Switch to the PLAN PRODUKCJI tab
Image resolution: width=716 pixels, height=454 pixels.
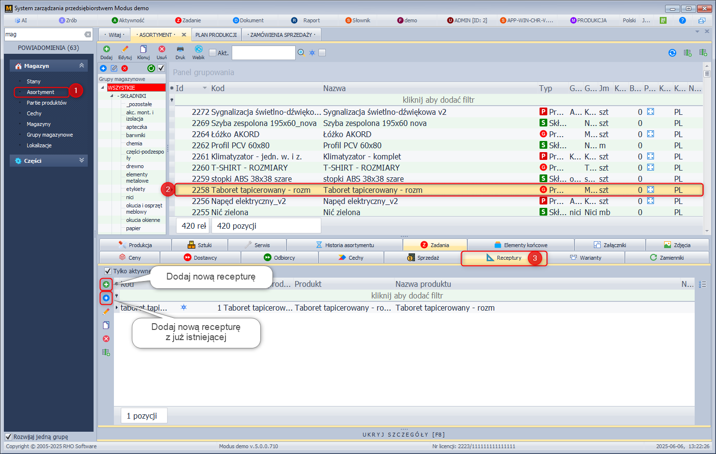tap(216, 35)
